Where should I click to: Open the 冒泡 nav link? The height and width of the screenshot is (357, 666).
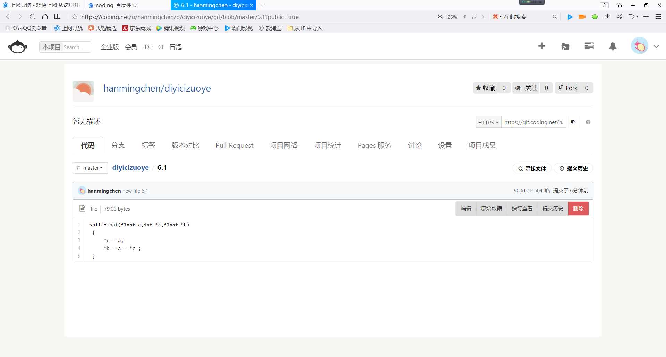click(x=176, y=47)
